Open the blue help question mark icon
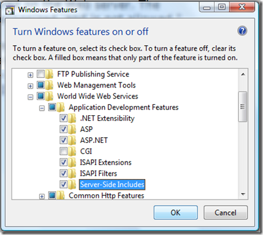Image resolution: width=263 pixels, height=235 pixels. 242,31
